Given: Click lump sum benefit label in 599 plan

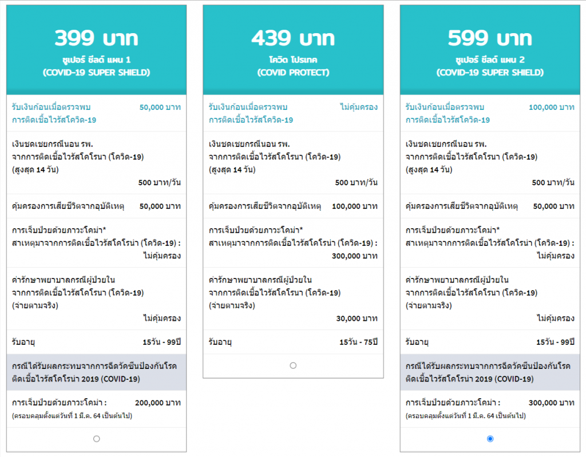Looking at the screenshot, I should coord(448,113).
